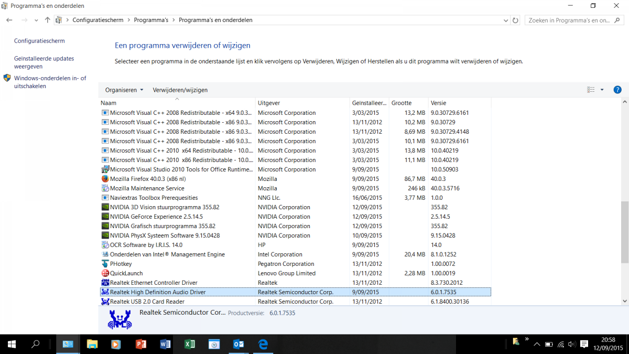Open Windows-onderdelen in- of uitschakelen link
629x354 pixels.
coord(50,82)
